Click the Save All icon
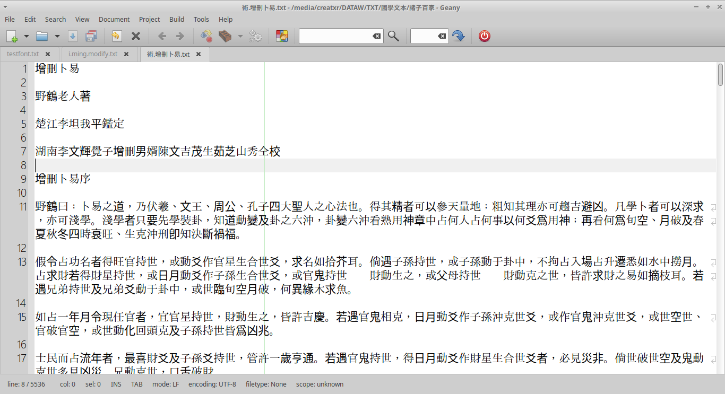 coord(91,36)
